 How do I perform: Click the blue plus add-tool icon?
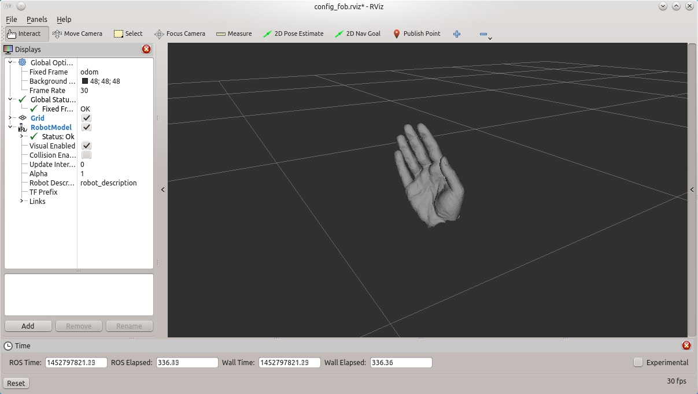point(457,34)
